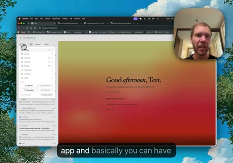Expand the arrow on the Sent row
The image size is (233, 163).
coord(52,78)
